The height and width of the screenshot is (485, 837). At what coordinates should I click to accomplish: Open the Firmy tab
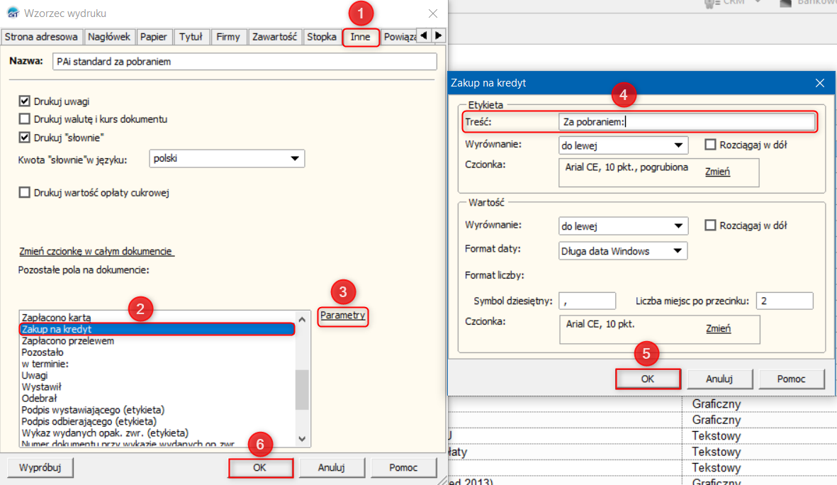tap(228, 37)
